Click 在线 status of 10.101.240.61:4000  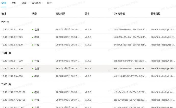pyautogui.click(x=35, y=61)
